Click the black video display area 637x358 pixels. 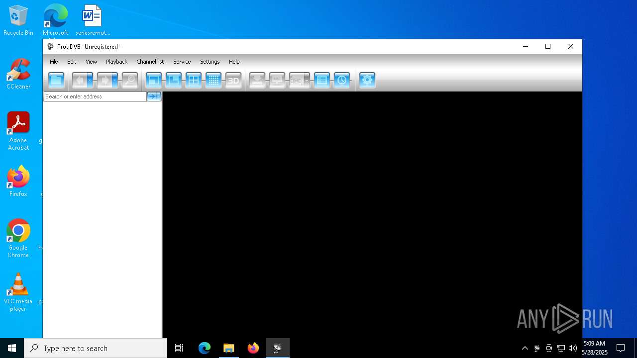point(372,215)
